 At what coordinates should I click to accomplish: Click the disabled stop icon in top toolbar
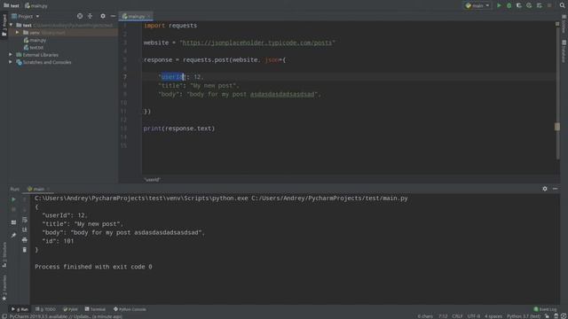549,5
